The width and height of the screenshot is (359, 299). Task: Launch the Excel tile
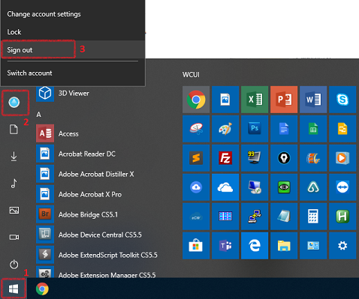tap(255, 100)
